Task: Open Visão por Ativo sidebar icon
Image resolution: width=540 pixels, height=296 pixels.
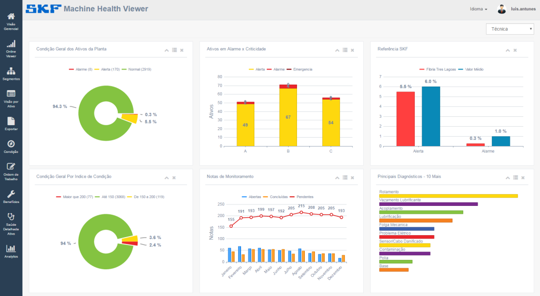Action: point(11,94)
